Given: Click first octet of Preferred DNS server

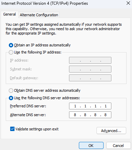Looking at the screenshot, I should [x=75, y=106].
